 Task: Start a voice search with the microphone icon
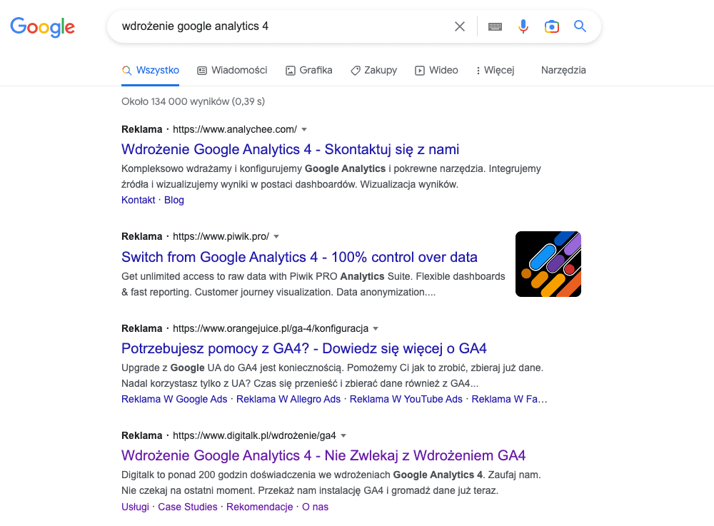point(523,26)
